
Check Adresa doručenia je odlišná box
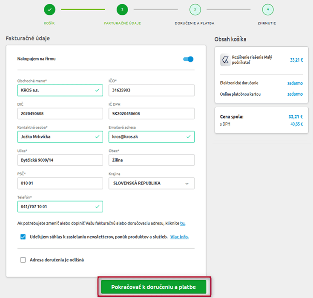23,260
